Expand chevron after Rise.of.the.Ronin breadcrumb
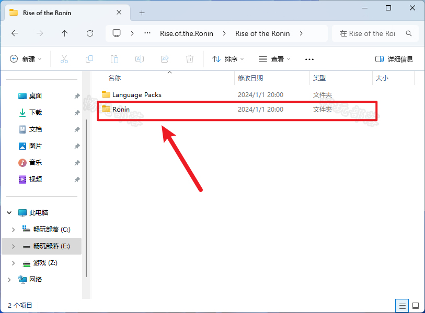 click(224, 33)
